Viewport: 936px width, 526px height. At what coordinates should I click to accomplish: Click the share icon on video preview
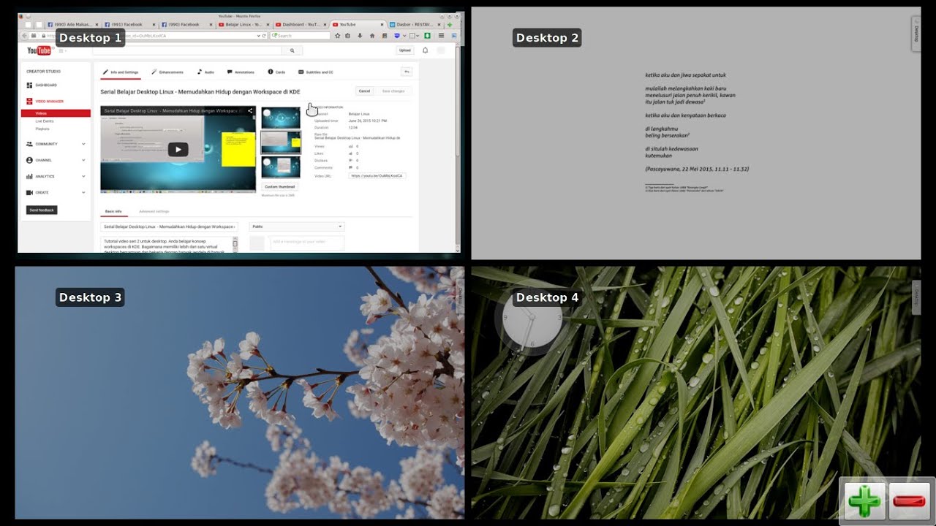[x=250, y=111]
